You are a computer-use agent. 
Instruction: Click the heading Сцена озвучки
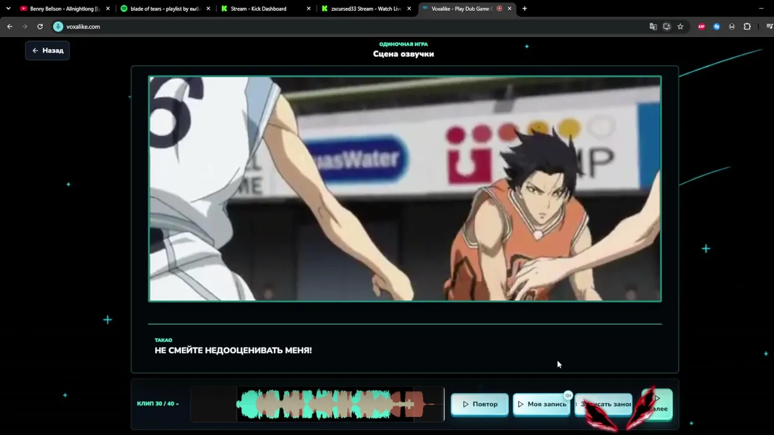tap(403, 54)
